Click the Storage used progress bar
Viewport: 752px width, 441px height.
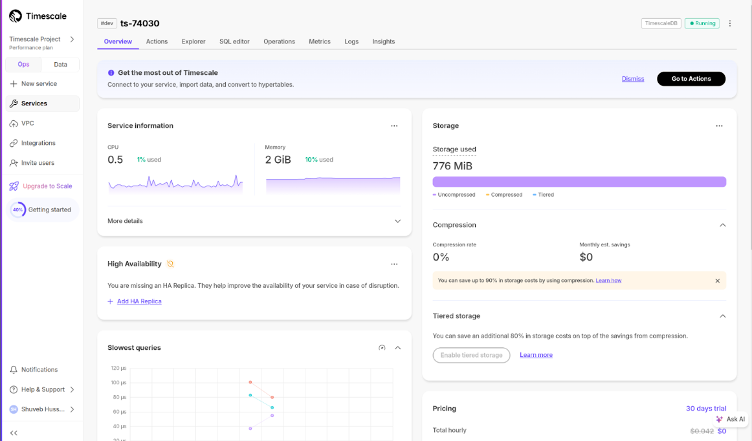(579, 182)
